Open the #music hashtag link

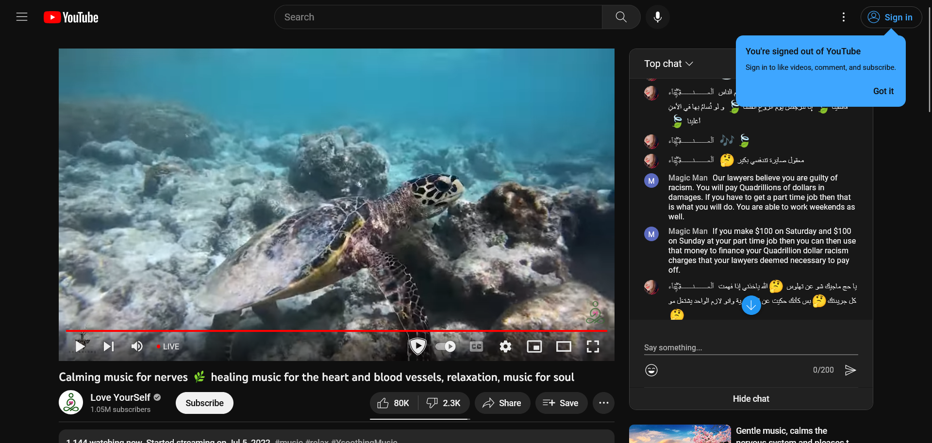[x=289, y=441]
